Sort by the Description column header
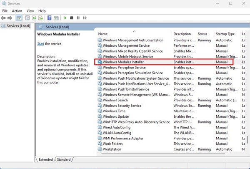Image resolution: width=250 pixels, height=169 pixels. pos(184,34)
